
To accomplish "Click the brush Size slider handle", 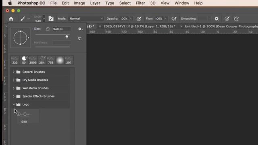I will coord(67,36).
